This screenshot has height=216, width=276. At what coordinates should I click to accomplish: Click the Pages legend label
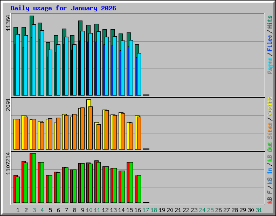tap(270, 66)
